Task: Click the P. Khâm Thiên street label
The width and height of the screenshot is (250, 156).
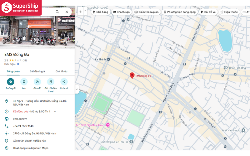Action: [187, 76]
